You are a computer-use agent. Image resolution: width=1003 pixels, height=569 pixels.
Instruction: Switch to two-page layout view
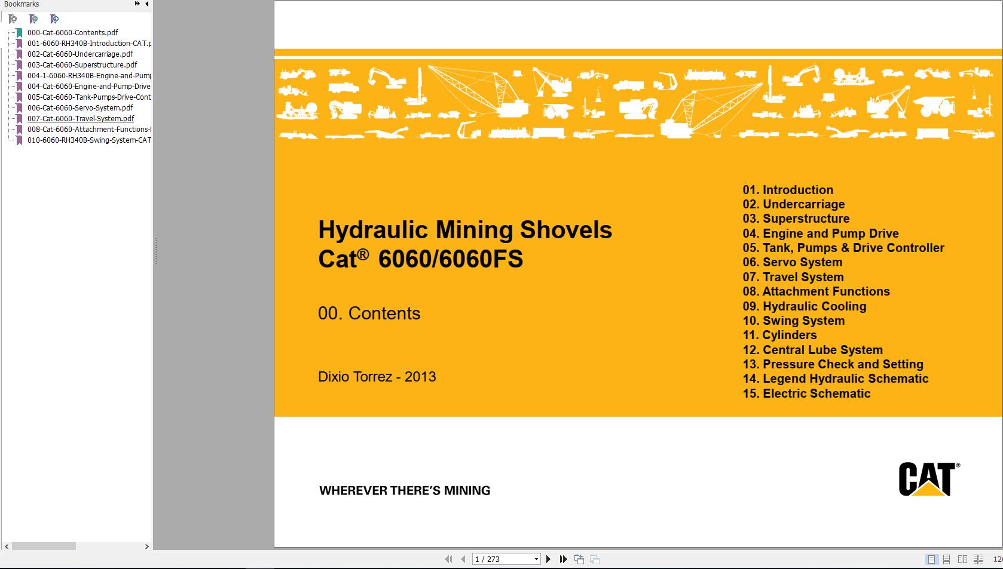[x=962, y=559]
